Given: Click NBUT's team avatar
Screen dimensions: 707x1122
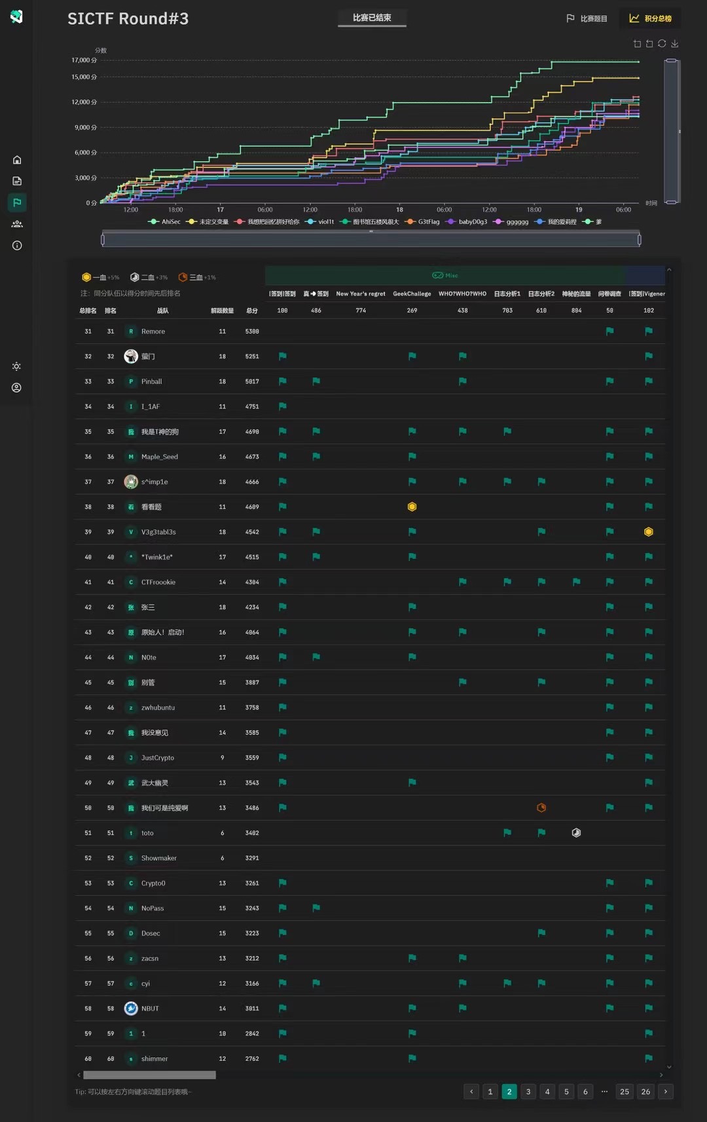Looking at the screenshot, I should pos(131,1008).
